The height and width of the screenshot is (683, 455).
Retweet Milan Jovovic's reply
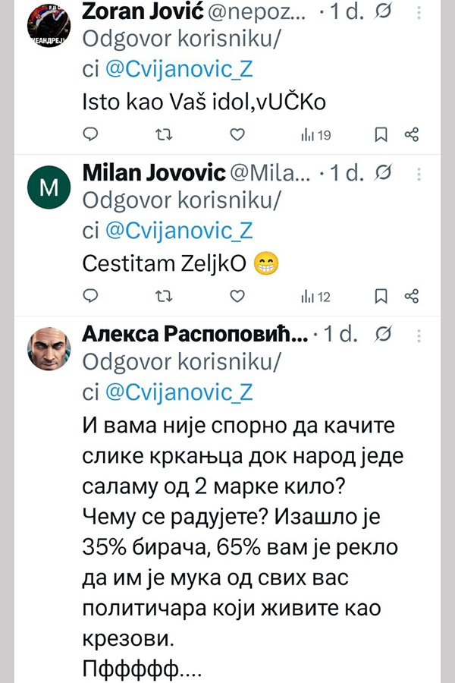163,296
